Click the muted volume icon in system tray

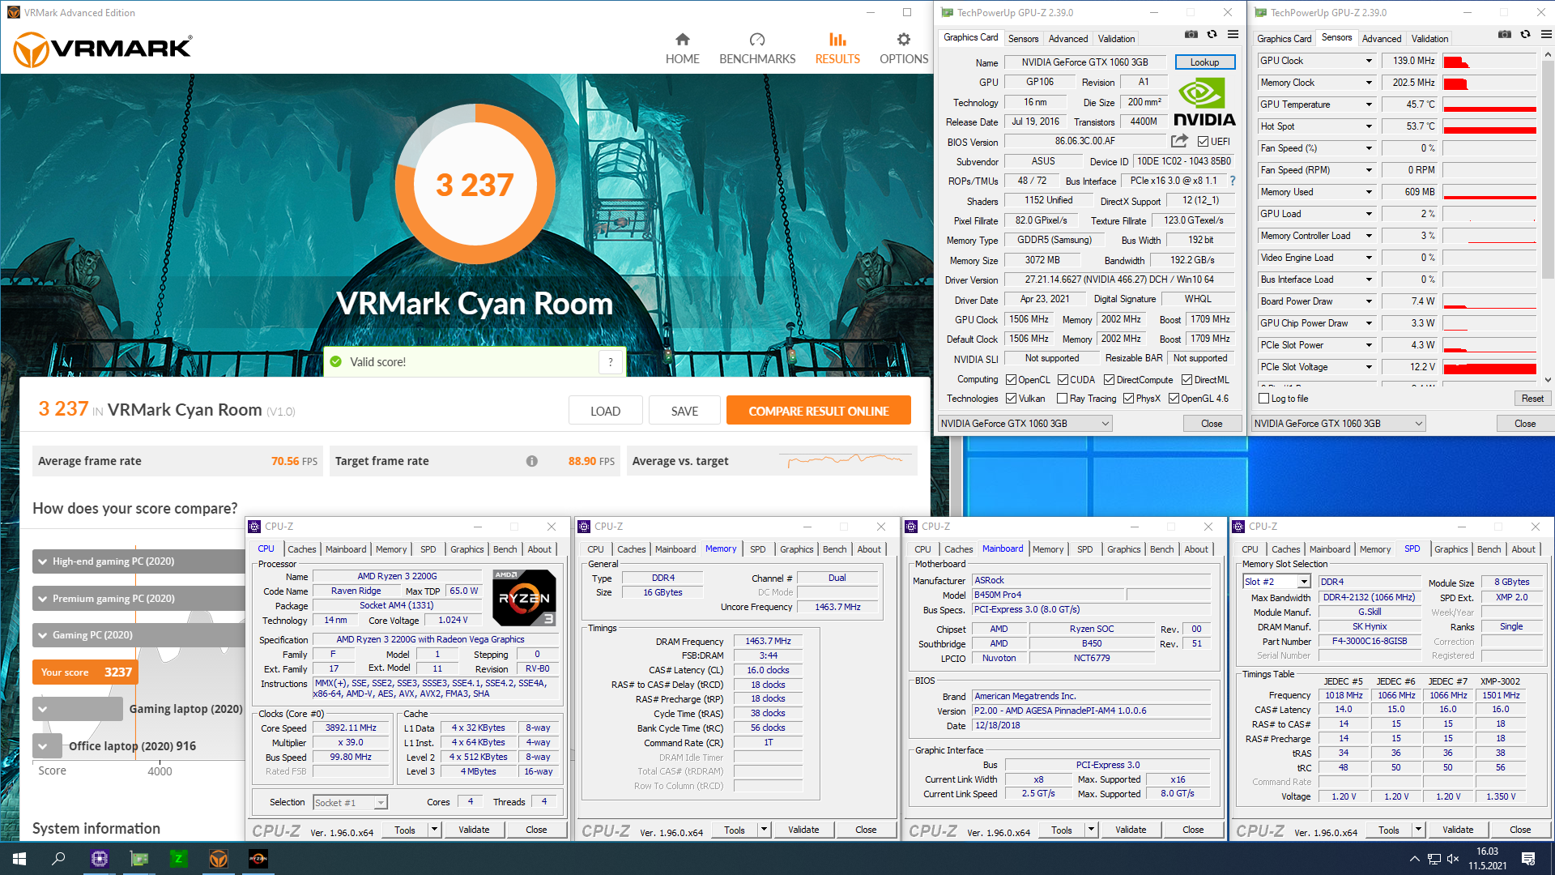tap(1453, 859)
